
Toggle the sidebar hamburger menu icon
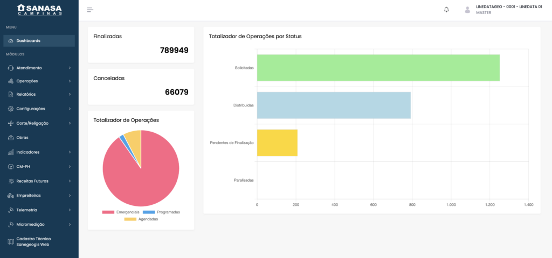tap(90, 10)
